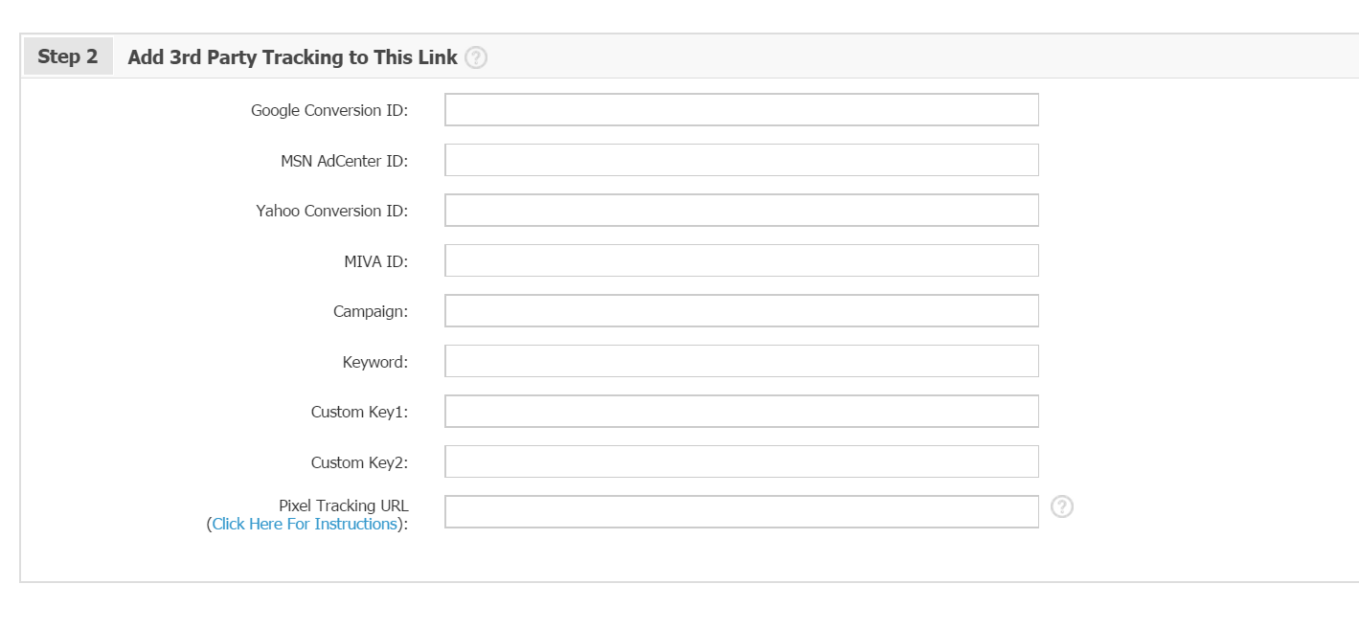Screen dimensions: 1359x629
Task: Focus the Pixel Tracking URL input field
Action: [741, 512]
